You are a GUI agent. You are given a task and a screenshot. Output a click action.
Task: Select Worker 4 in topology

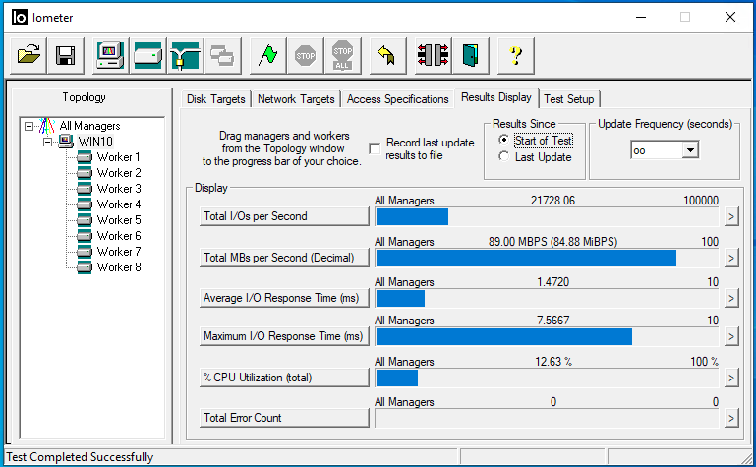(x=119, y=204)
